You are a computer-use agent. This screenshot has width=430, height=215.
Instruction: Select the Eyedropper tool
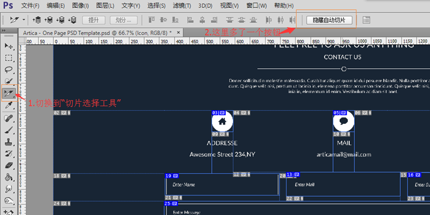[x=9, y=105]
